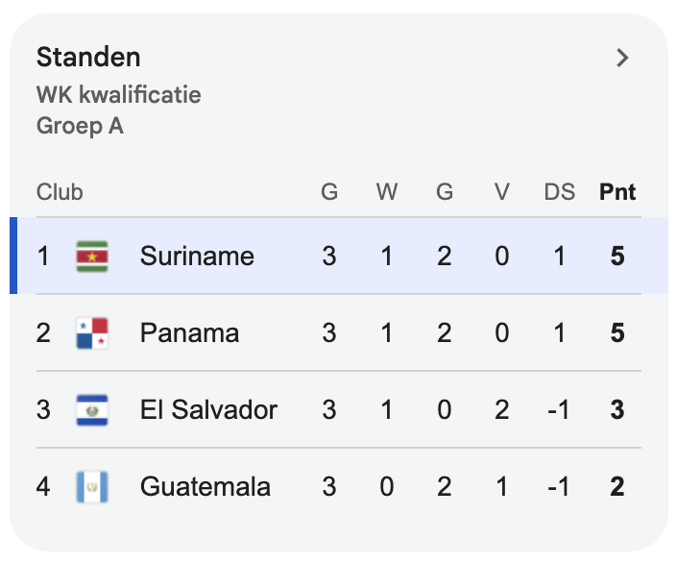Click the Club column header

coord(60,192)
